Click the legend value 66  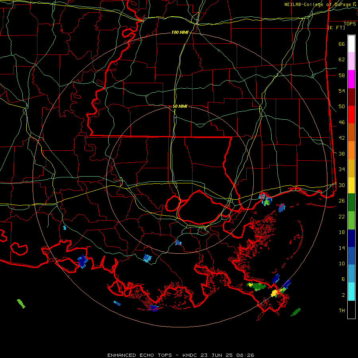[x=342, y=44]
